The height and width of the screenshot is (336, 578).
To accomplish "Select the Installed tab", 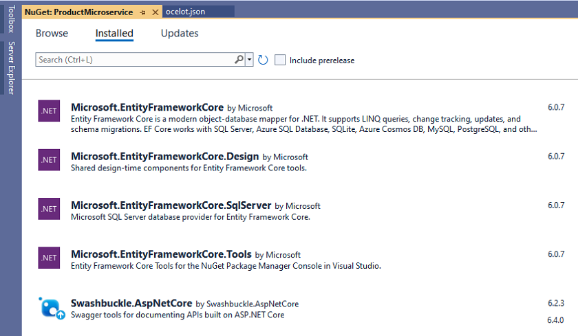I will (x=114, y=33).
